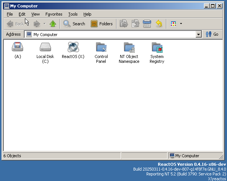The height and width of the screenshot is (181, 227).
Task: Expand the Forward history dropdown arrow
Action: point(45,23)
